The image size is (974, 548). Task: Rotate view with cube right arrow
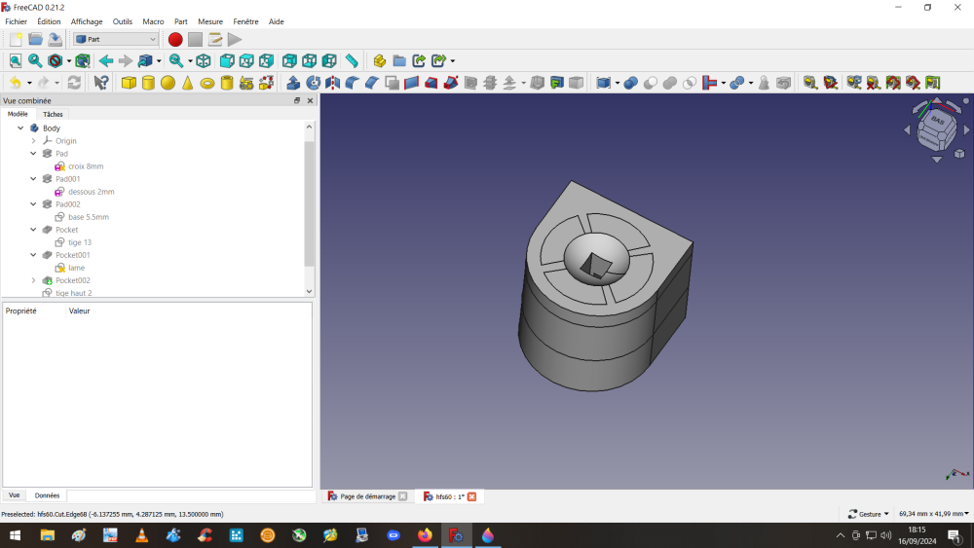point(966,130)
